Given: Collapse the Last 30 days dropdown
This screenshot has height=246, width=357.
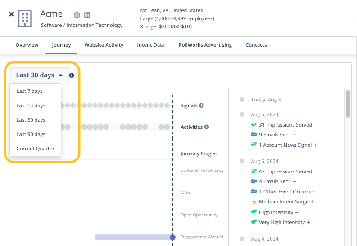Looking at the screenshot, I should pos(39,75).
